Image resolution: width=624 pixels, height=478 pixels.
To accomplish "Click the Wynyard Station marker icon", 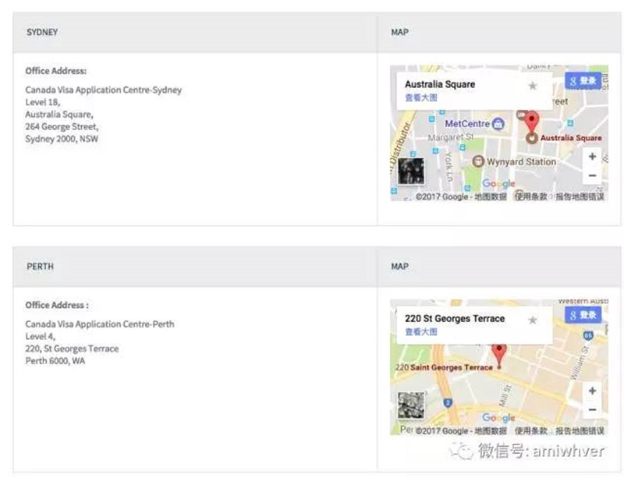I will tap(478, 161).
